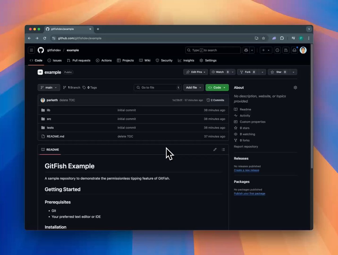Open the Chrome profile P icon
The height and width of the screenshot is (255, 338).
(301, 38)
